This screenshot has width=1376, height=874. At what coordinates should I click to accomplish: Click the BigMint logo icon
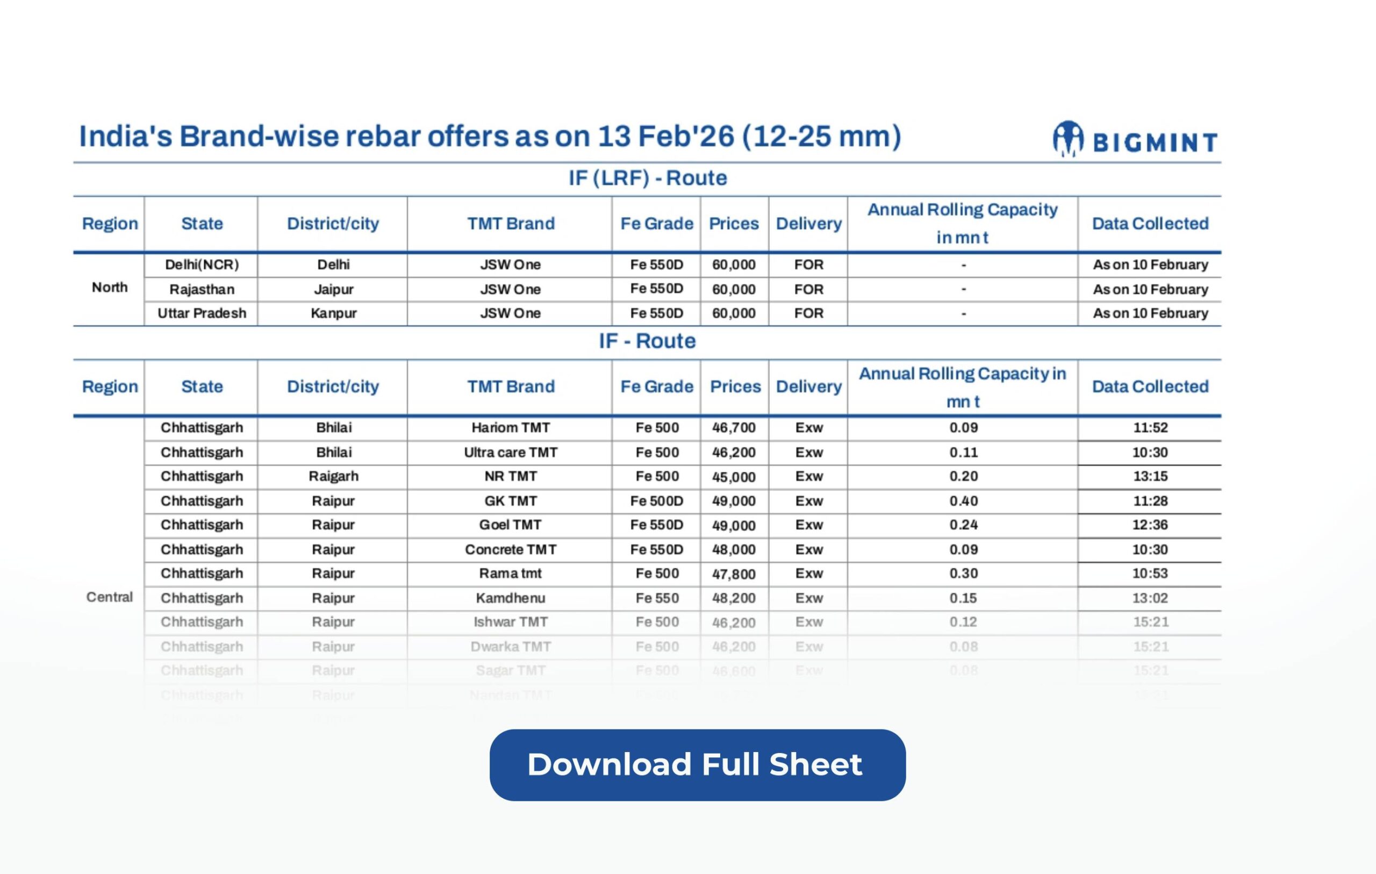(1067, 138)
